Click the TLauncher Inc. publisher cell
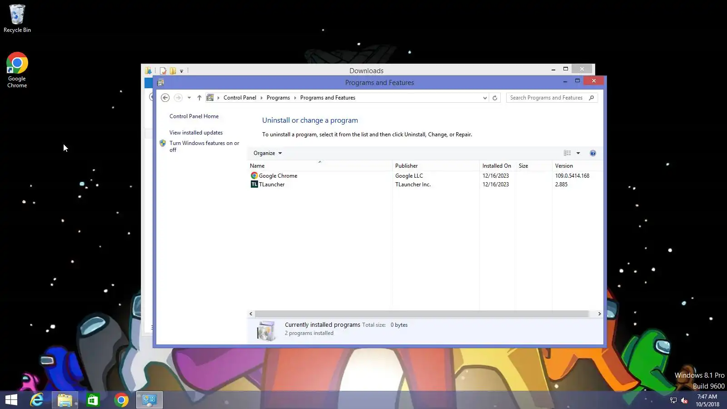Image resolution: width=727 pixels, height=409 pixels. [413, 185]
